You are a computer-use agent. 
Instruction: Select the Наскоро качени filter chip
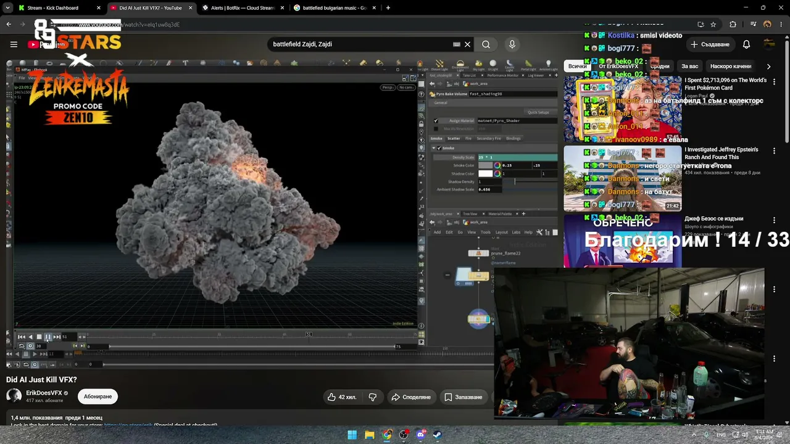pos(731,66)
